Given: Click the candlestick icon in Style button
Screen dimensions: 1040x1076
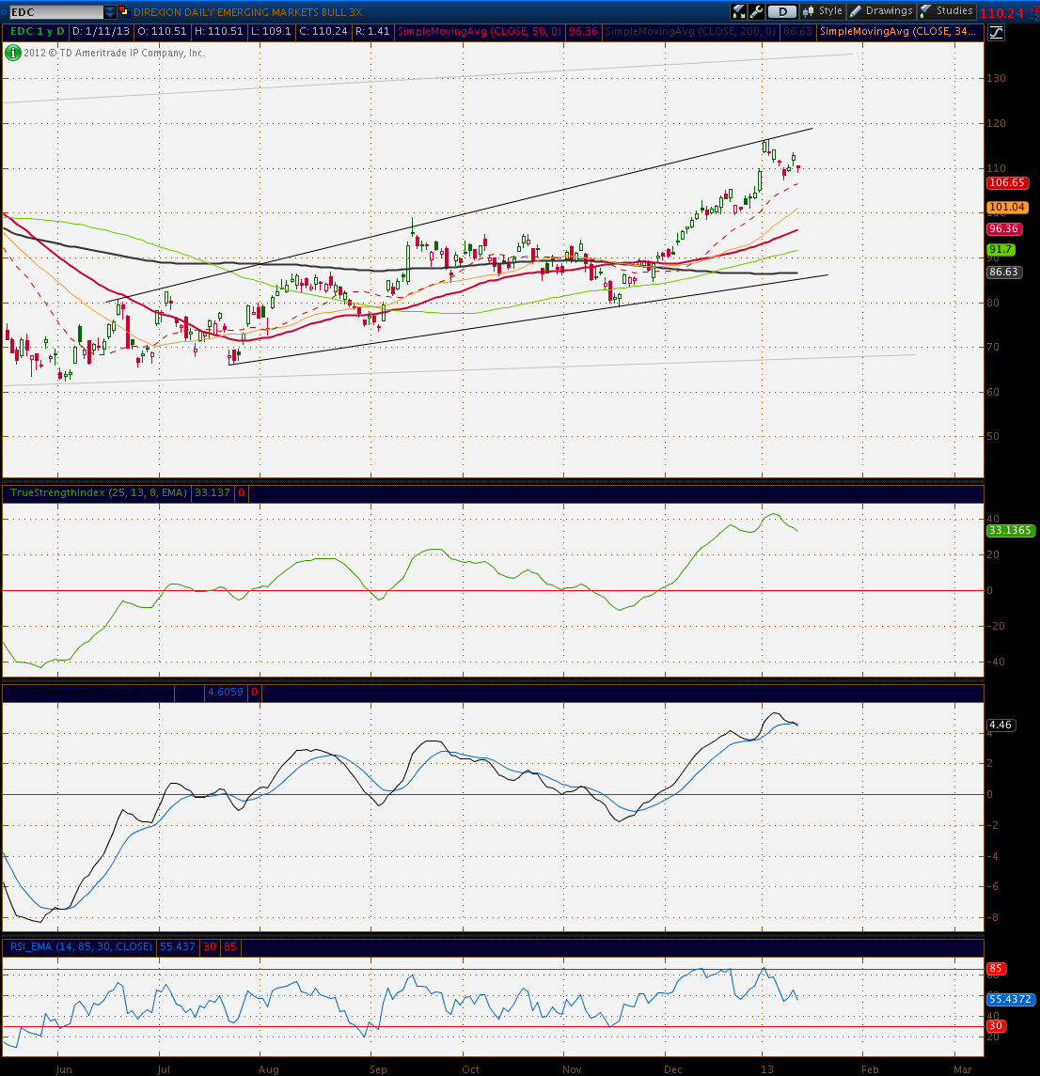Looking at the screenshot, I should [809, 11].
